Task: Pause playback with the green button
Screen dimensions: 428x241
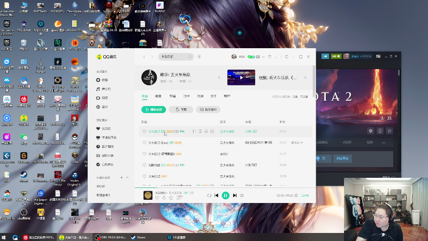Action: click(225, 195)
